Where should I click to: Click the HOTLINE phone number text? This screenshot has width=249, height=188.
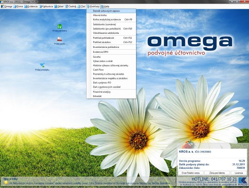[x=214, y=179]
